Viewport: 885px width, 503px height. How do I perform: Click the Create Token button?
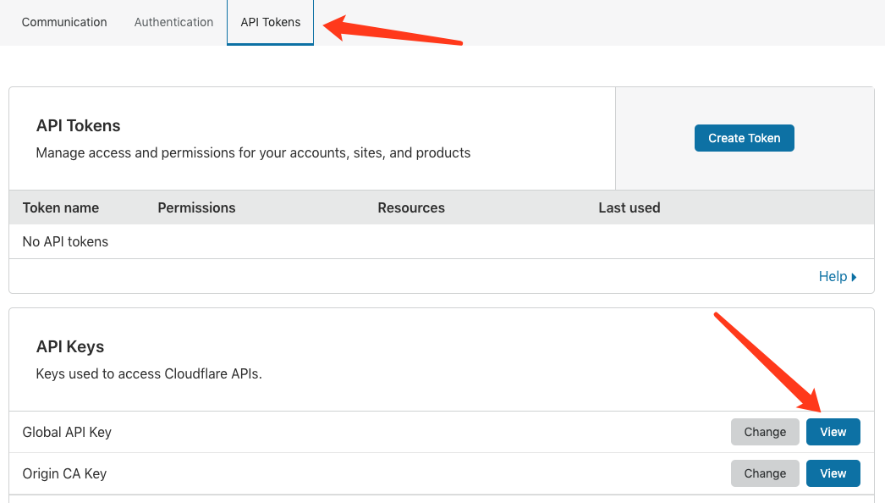(744, 138)
